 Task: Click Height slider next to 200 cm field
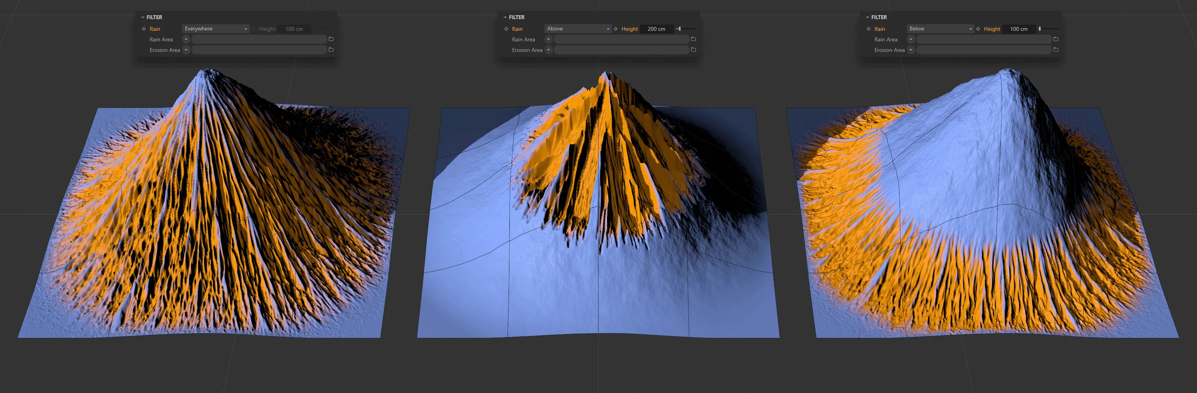(686, 29)
